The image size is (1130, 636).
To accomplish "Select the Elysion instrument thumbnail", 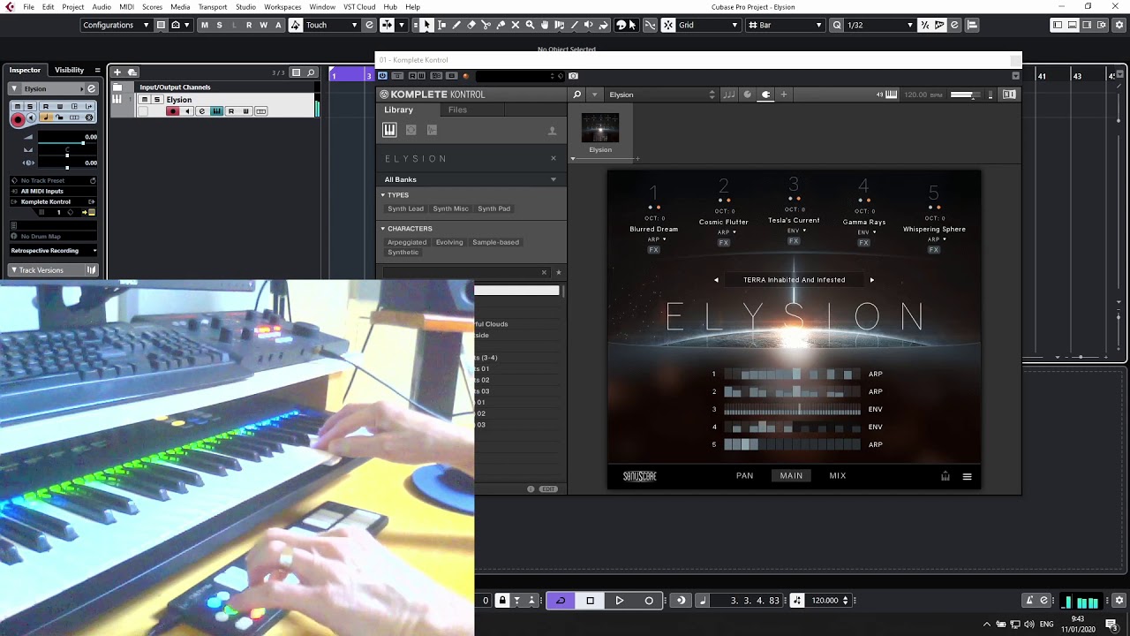I will 600,128.
